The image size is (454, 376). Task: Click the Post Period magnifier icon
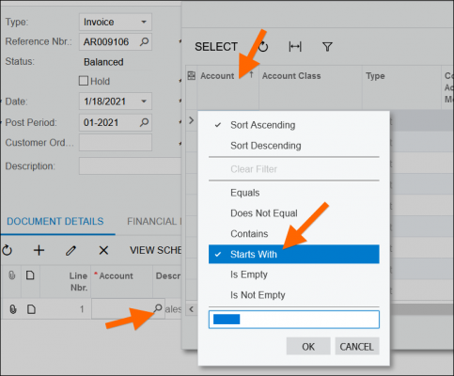click(144, 122)
